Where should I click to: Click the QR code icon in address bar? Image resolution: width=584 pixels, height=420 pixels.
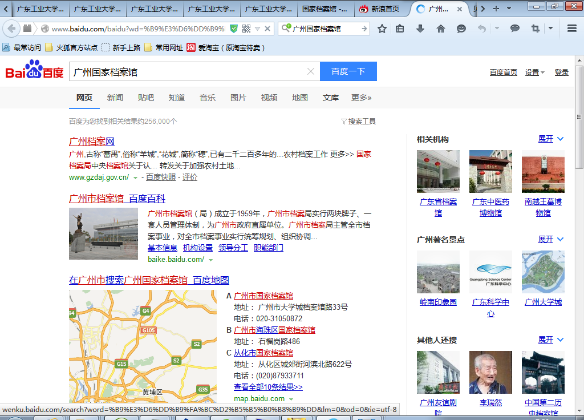coord(246,29)
